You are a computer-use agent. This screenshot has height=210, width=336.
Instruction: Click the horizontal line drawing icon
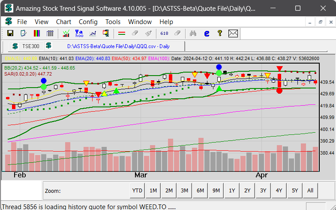[121, 33]
